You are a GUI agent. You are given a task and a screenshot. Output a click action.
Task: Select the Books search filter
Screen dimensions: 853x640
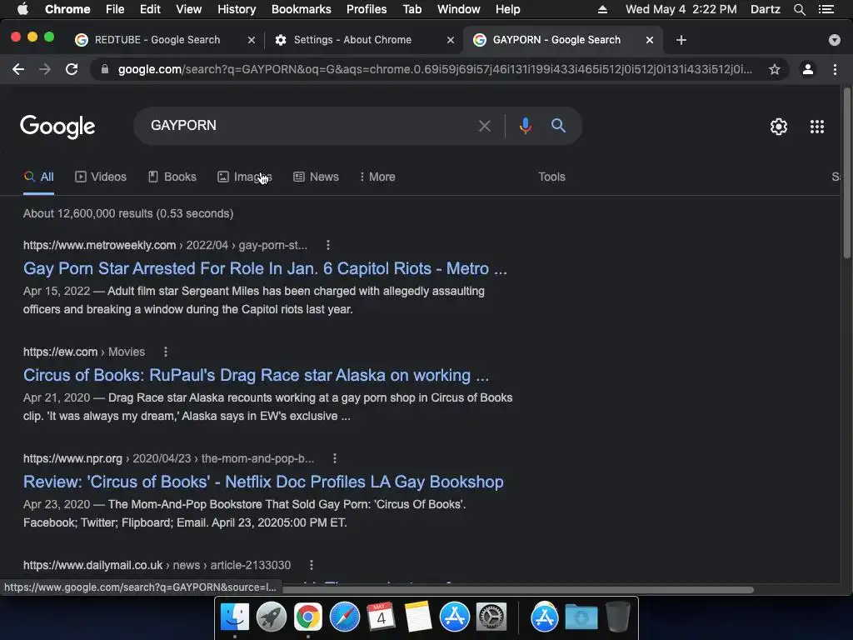172,177
